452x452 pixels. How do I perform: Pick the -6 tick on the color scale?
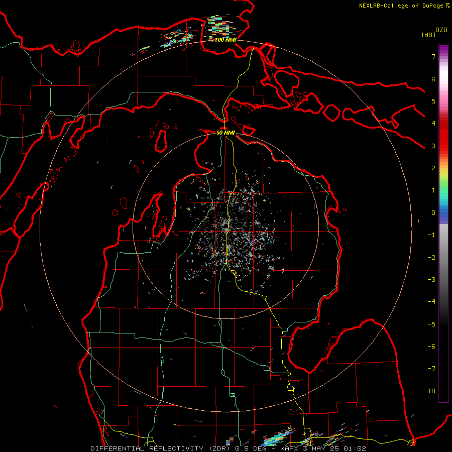(431, 347)
